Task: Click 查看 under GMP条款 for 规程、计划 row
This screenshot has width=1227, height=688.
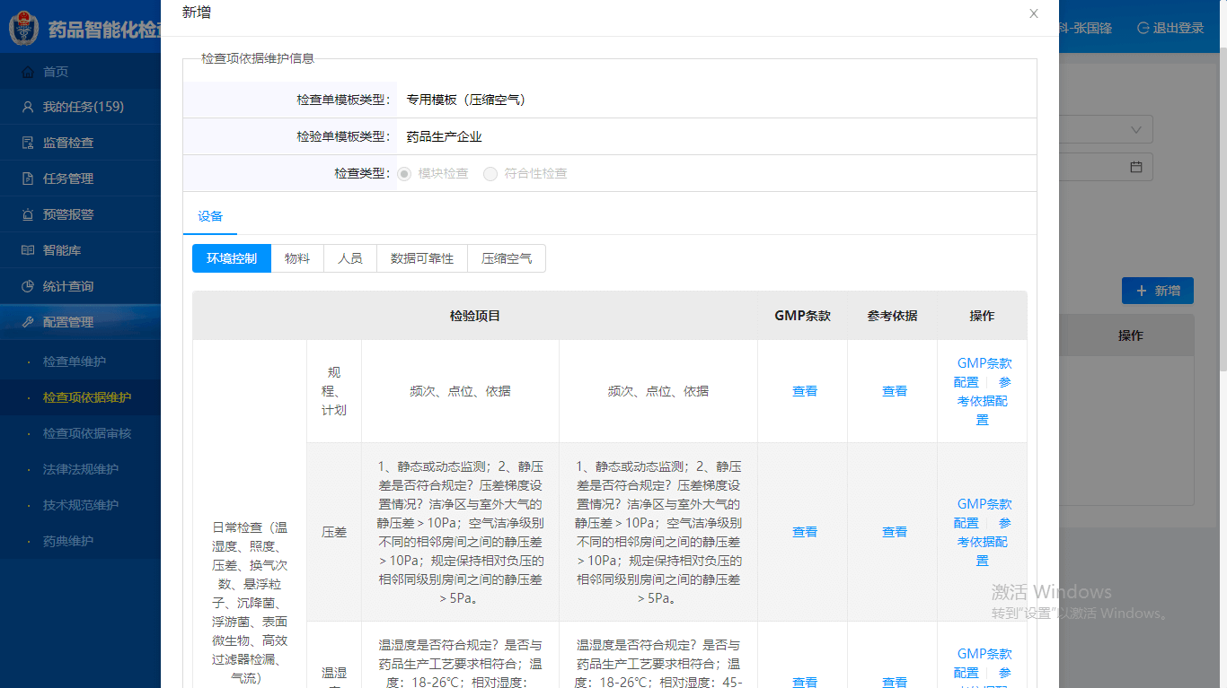Action: (x=805, y=391)
